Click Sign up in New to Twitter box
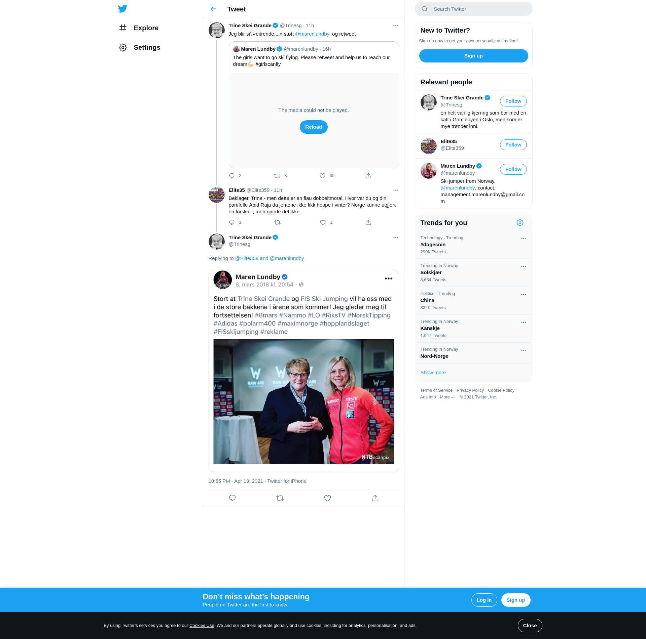The image size is (646, 639). tap(473, 56)
